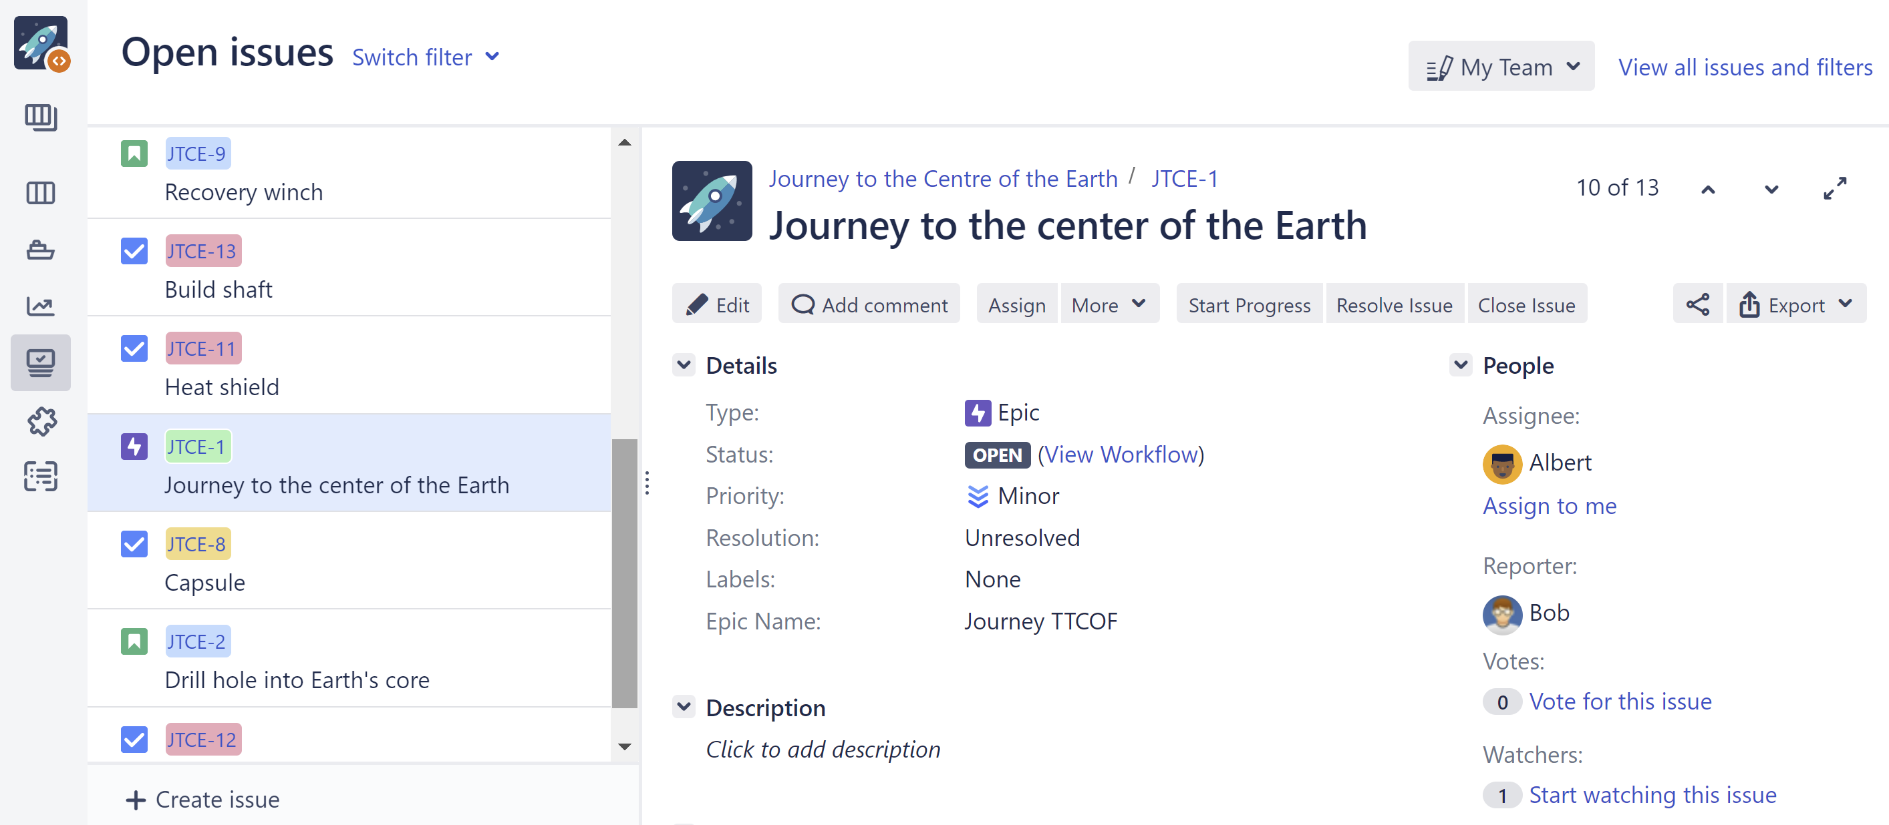1889x825 pixels.
Task: Open Issues panel in the sidebar
Action: click(x=40, y=362)
